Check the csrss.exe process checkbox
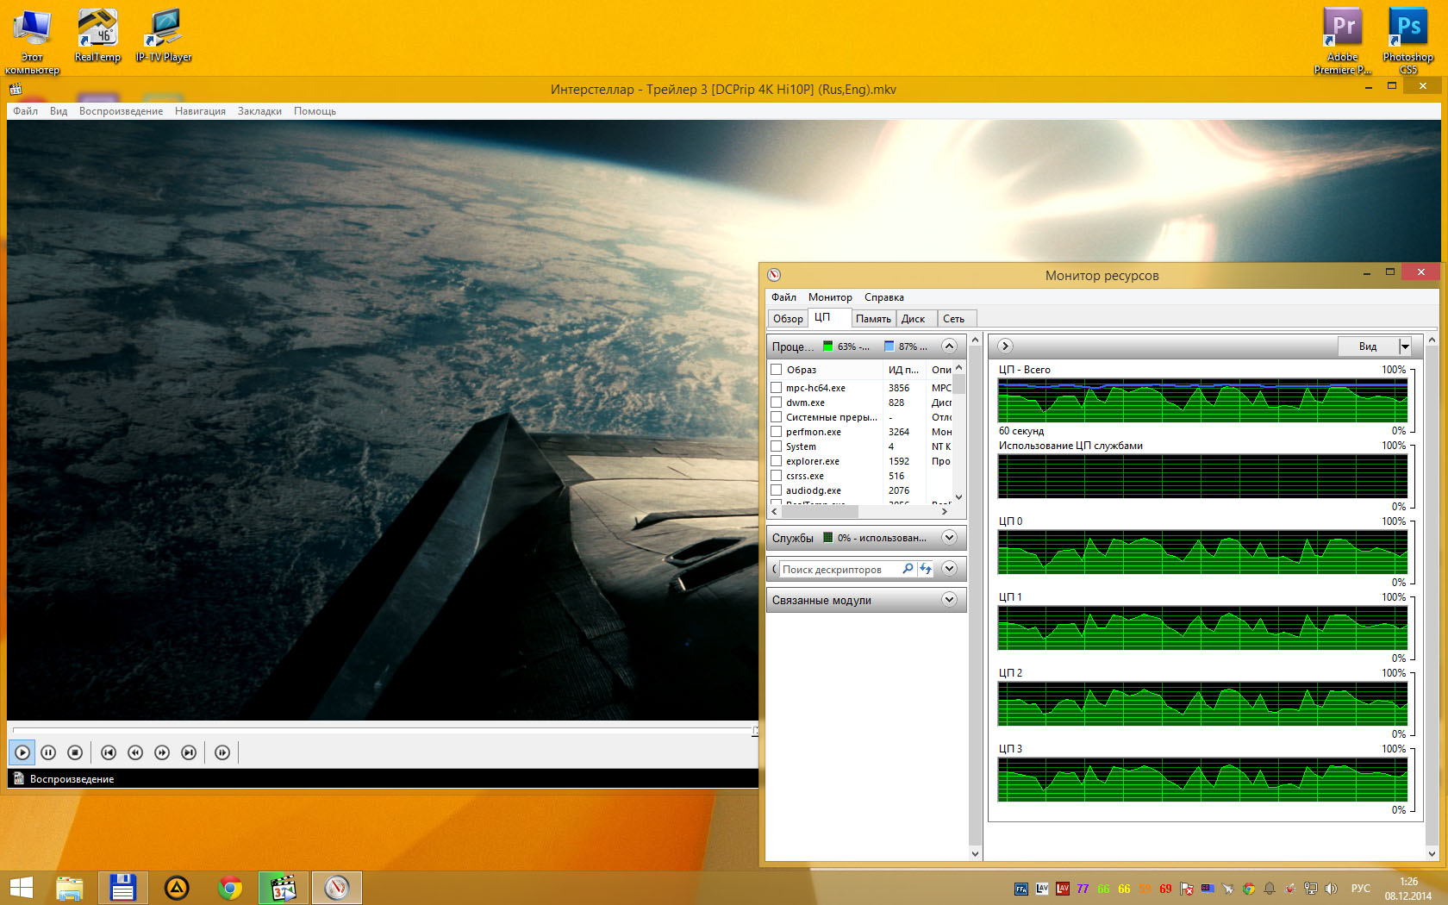This screenshot has width=1448, height=905. pos(777,476)
